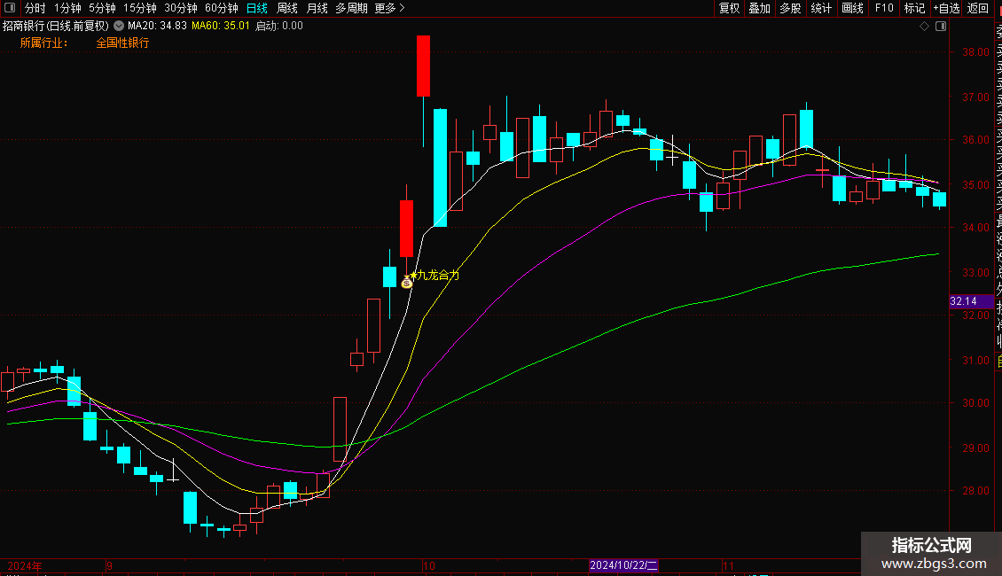The height and width of the screenshot is (576, 1002).
Task: Click the tall red candlestick at the price peak
Action: [x=423, y=66]
